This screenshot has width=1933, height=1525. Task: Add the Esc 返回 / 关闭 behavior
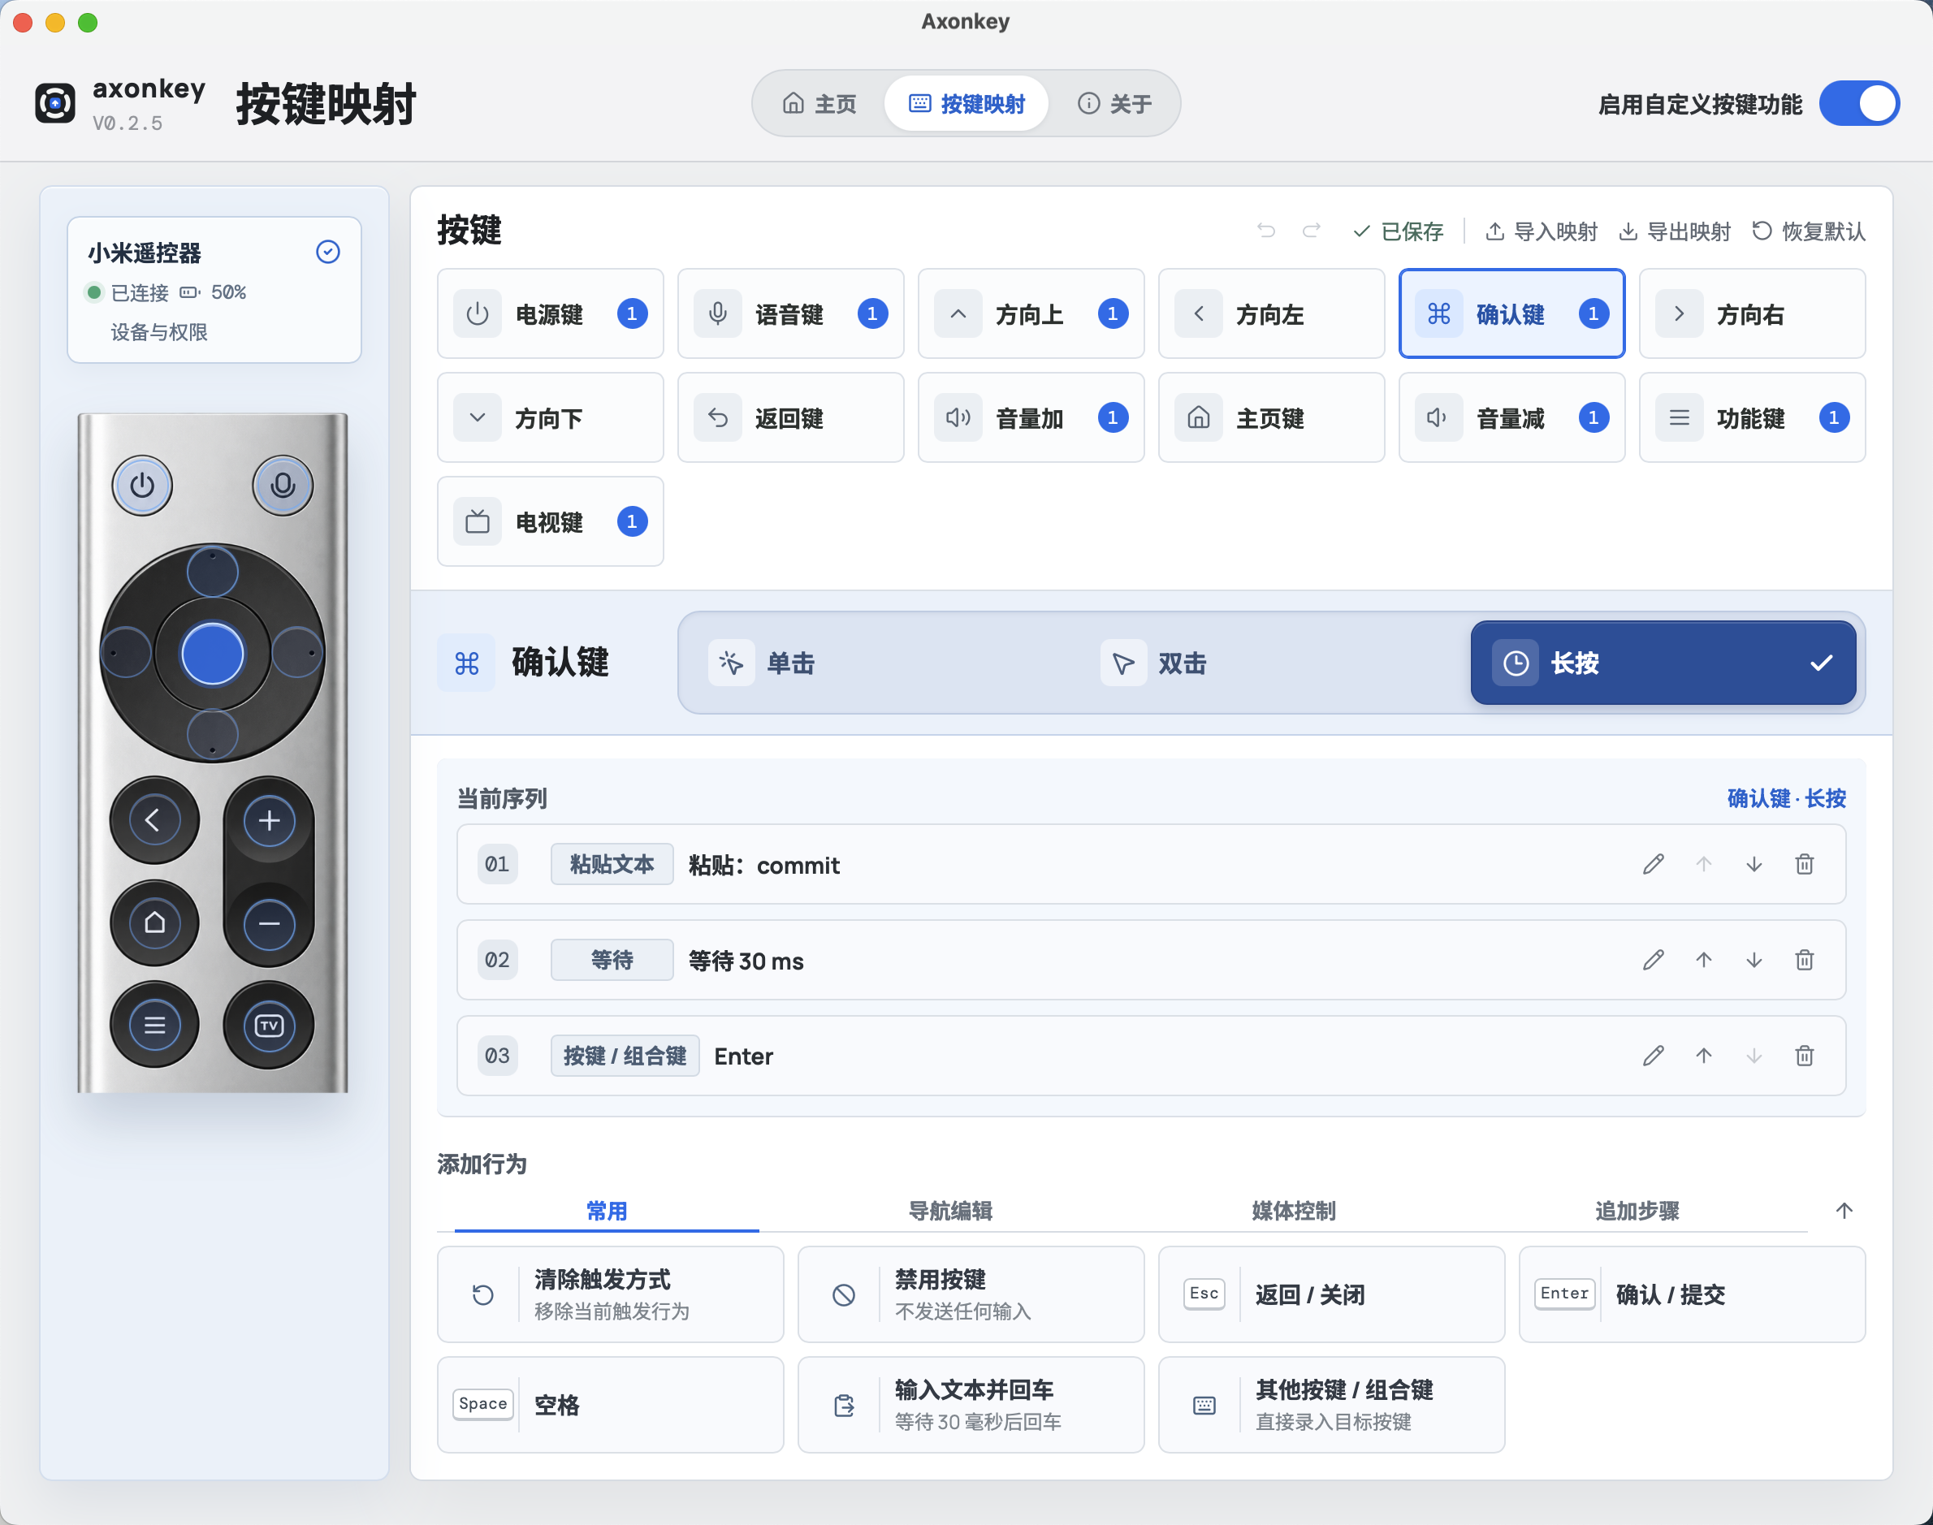[1331, 1294]
